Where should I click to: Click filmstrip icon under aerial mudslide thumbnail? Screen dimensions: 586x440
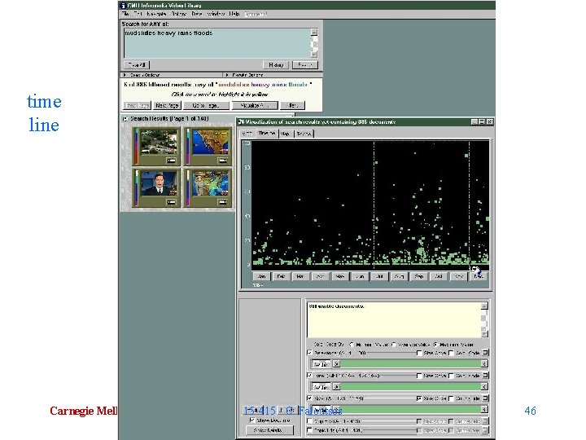(x=171, y=161)
